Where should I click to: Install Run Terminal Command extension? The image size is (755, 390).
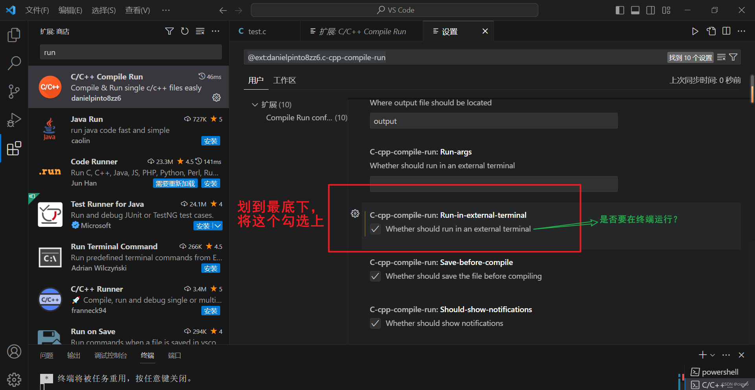tap(211, 268)
